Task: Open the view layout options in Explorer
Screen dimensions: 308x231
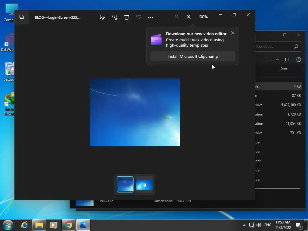Action: (x=271, y=60)
